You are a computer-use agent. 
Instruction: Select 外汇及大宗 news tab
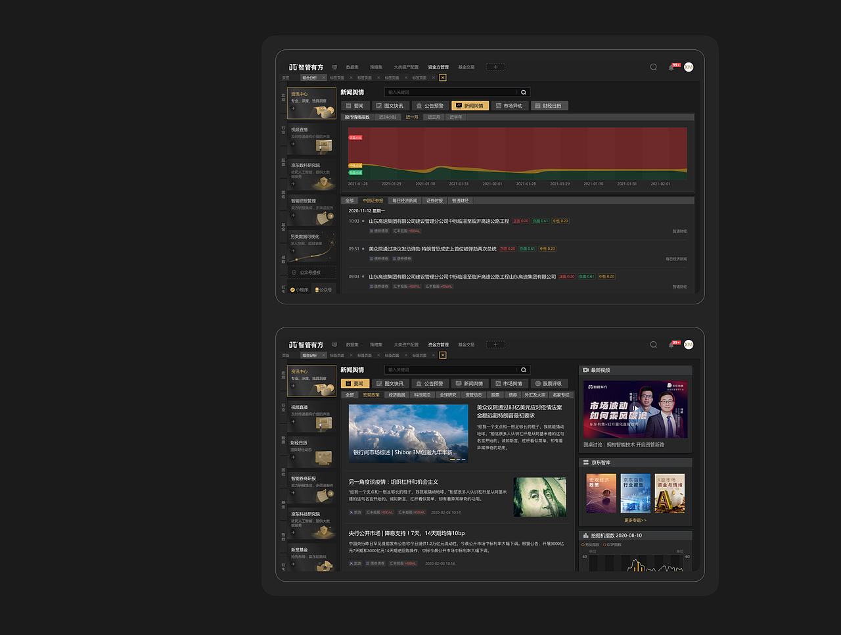(535, 395)
